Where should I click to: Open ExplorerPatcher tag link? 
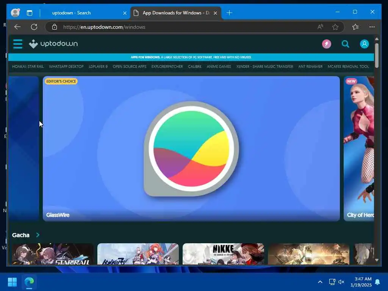tap(167, 67)
